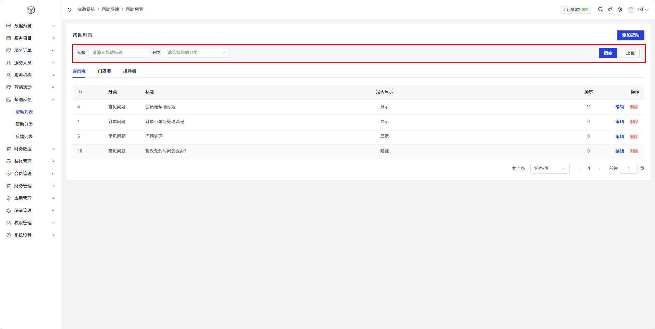
Task: Click sort value 11 in first row
Action: tap(589, 107)
